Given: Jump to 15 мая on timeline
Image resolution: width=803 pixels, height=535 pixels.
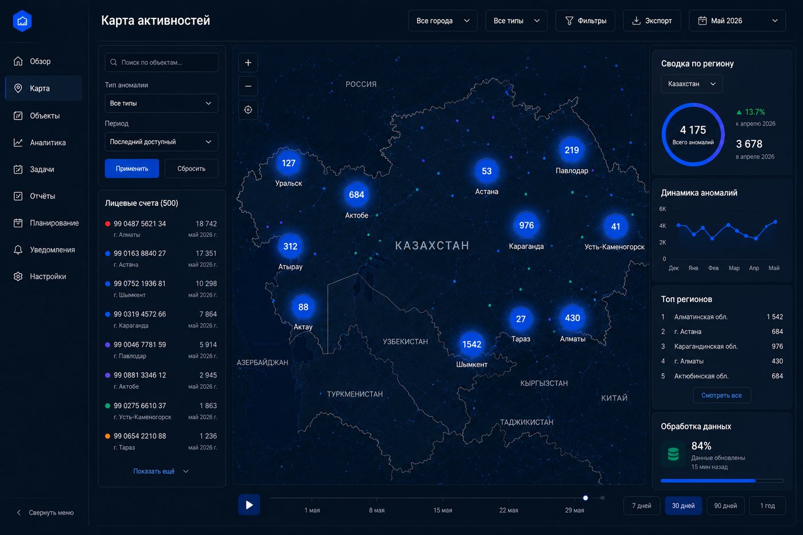Looking at the screenshot, I should (x=442, y=510).
